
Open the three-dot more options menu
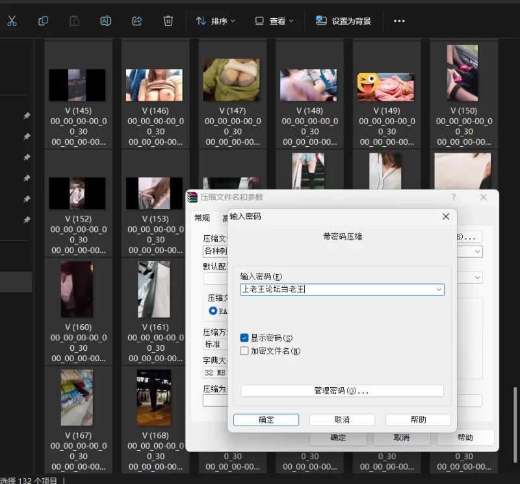coord(399,21)
